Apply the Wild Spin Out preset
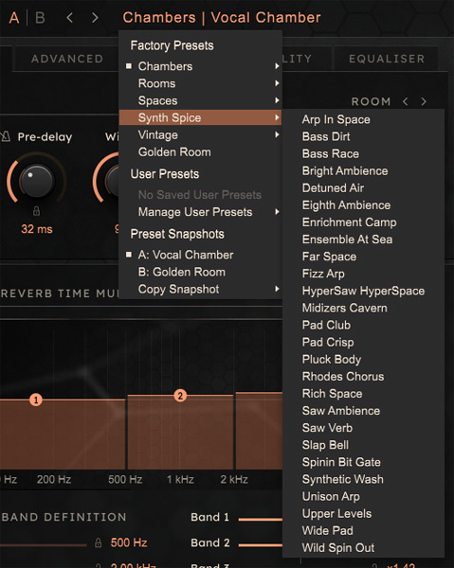 (363, 548)
